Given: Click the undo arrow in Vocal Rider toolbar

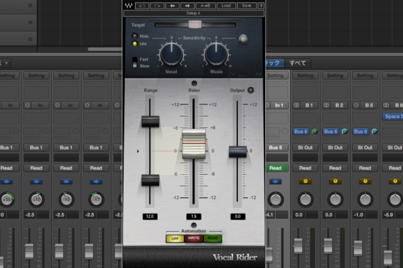Looking at the screenshot, I should 142,5.
